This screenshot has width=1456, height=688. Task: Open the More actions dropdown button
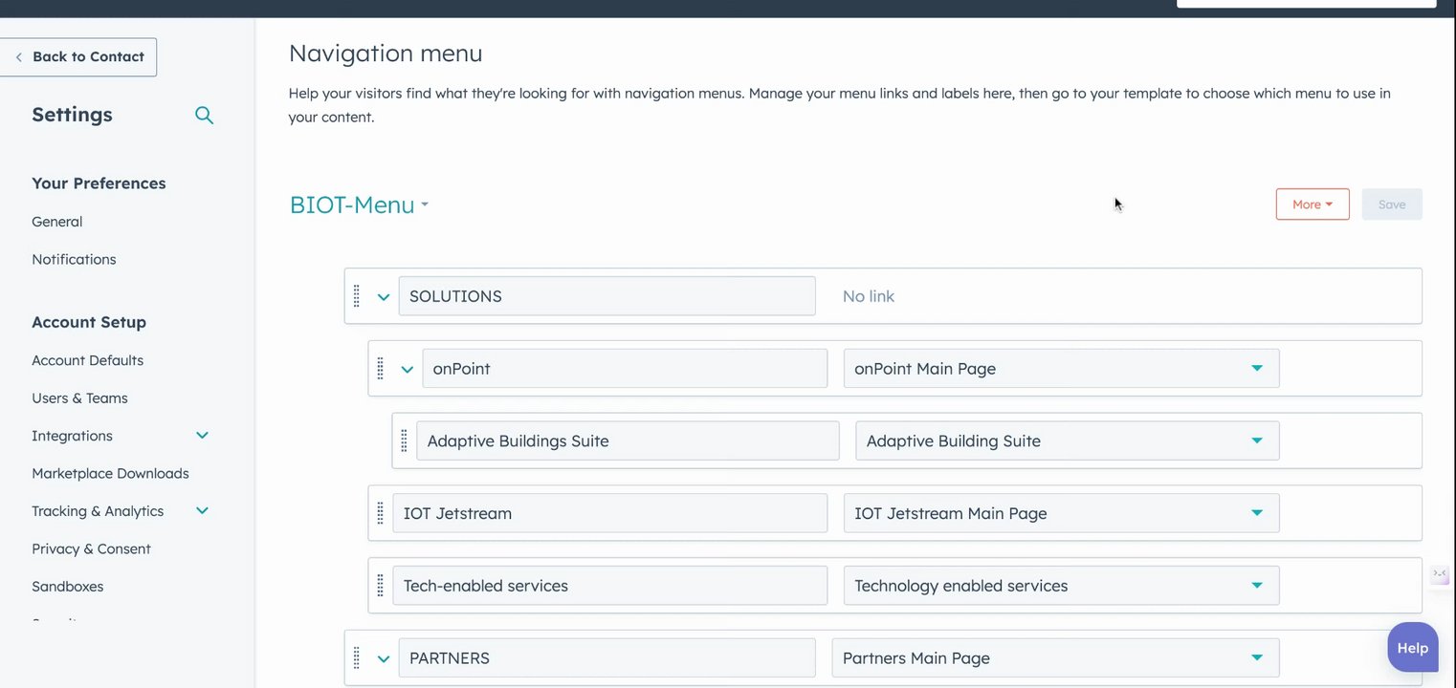1313,204
